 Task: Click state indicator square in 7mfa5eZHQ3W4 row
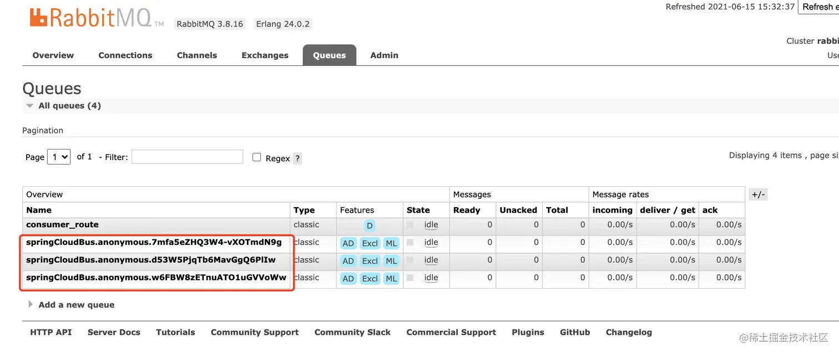(x=410, y=242)
